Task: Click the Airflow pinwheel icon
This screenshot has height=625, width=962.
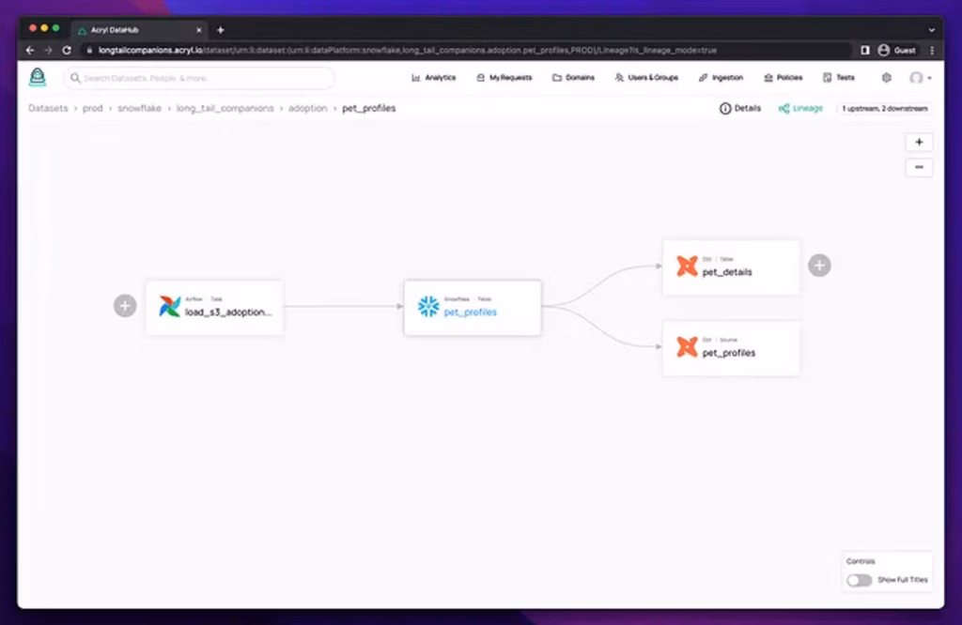Action: 170,306
